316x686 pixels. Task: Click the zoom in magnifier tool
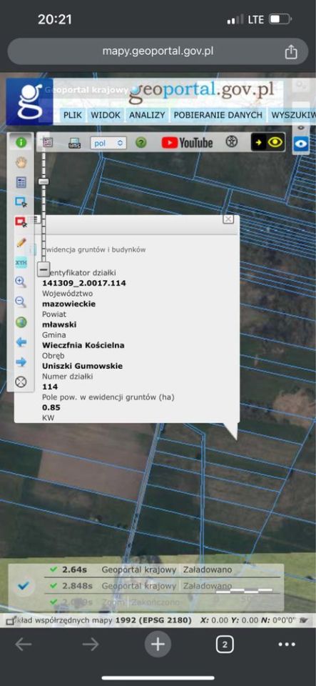click(21, 282)
